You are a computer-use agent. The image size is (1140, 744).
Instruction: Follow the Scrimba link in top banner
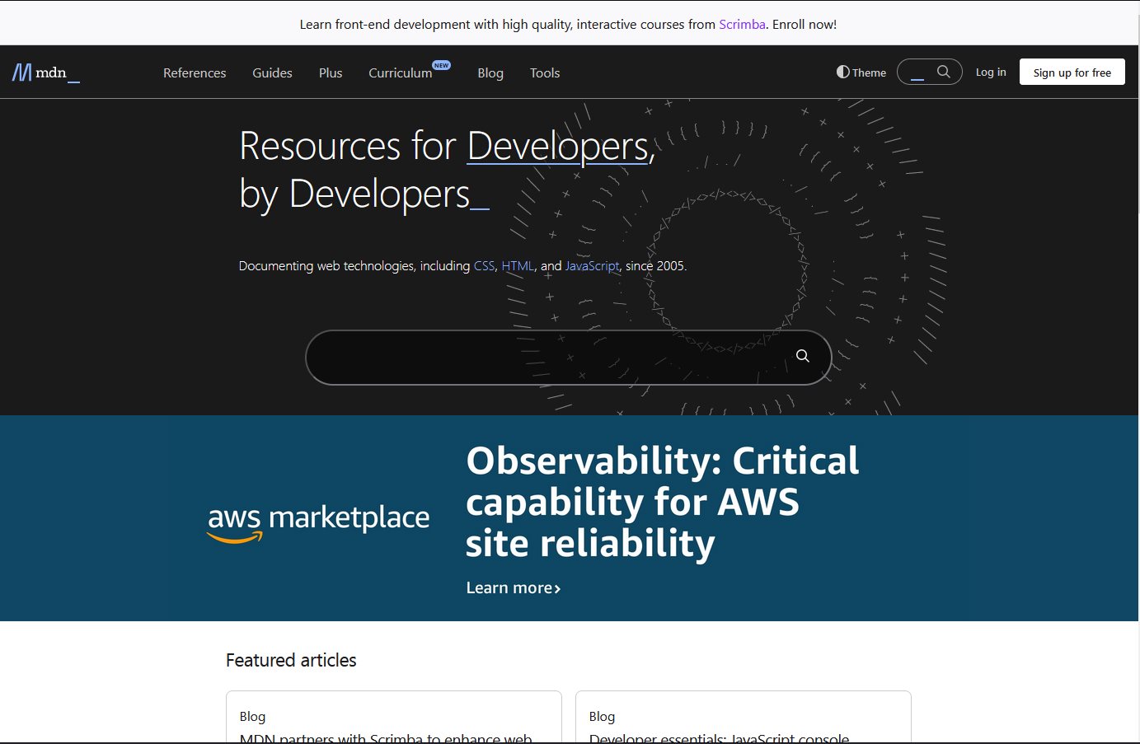click(x=742, y=25)
